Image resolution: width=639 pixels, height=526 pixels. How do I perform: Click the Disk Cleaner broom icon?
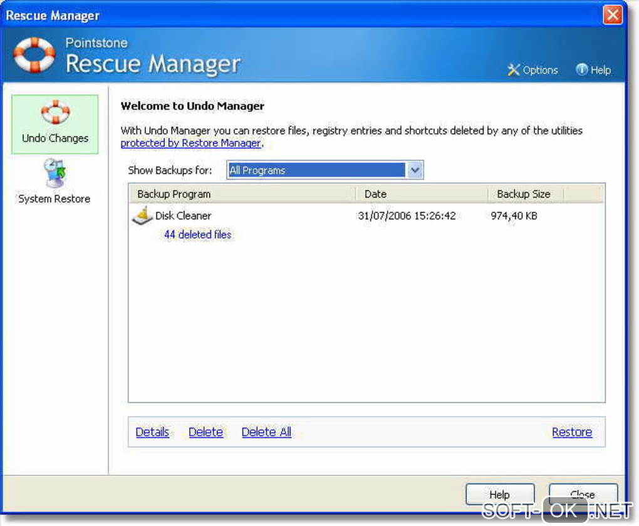click(142, 216)
